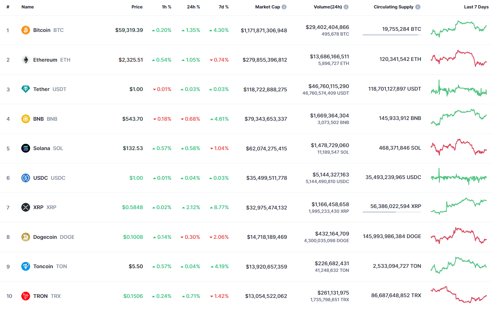Click the Ethereum diamond logo icon
The height and width of the screenshot is (310, 498).
click(26, 60)
